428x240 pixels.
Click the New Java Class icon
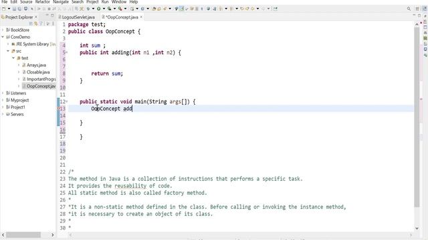(x=142, y=9)
